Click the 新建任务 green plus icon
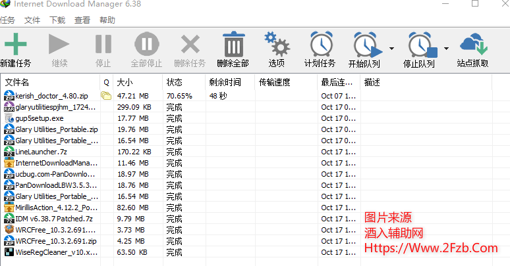This screenshot has height=266, width=510. [15, 45]
